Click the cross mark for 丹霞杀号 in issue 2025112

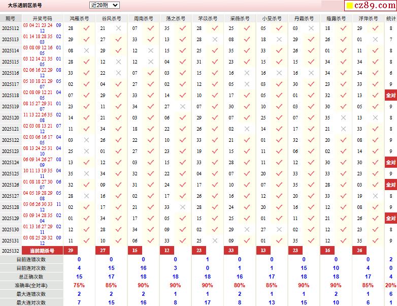coord(311,28)
